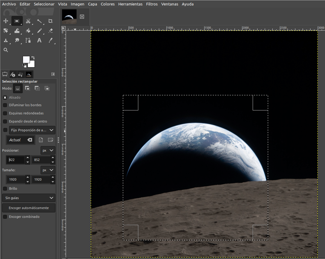Click Encoger automáticamente button
Screen dimensions: 325x259
click(29, 208)
